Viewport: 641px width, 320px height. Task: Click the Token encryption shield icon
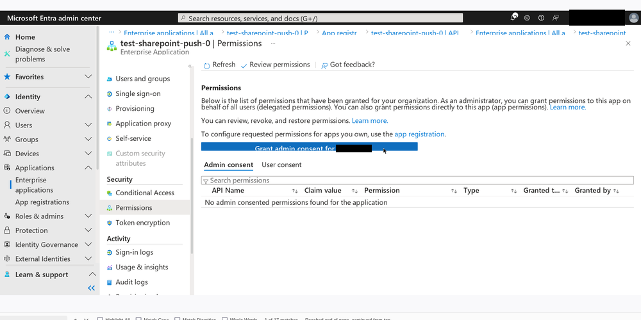click(110, 223)
